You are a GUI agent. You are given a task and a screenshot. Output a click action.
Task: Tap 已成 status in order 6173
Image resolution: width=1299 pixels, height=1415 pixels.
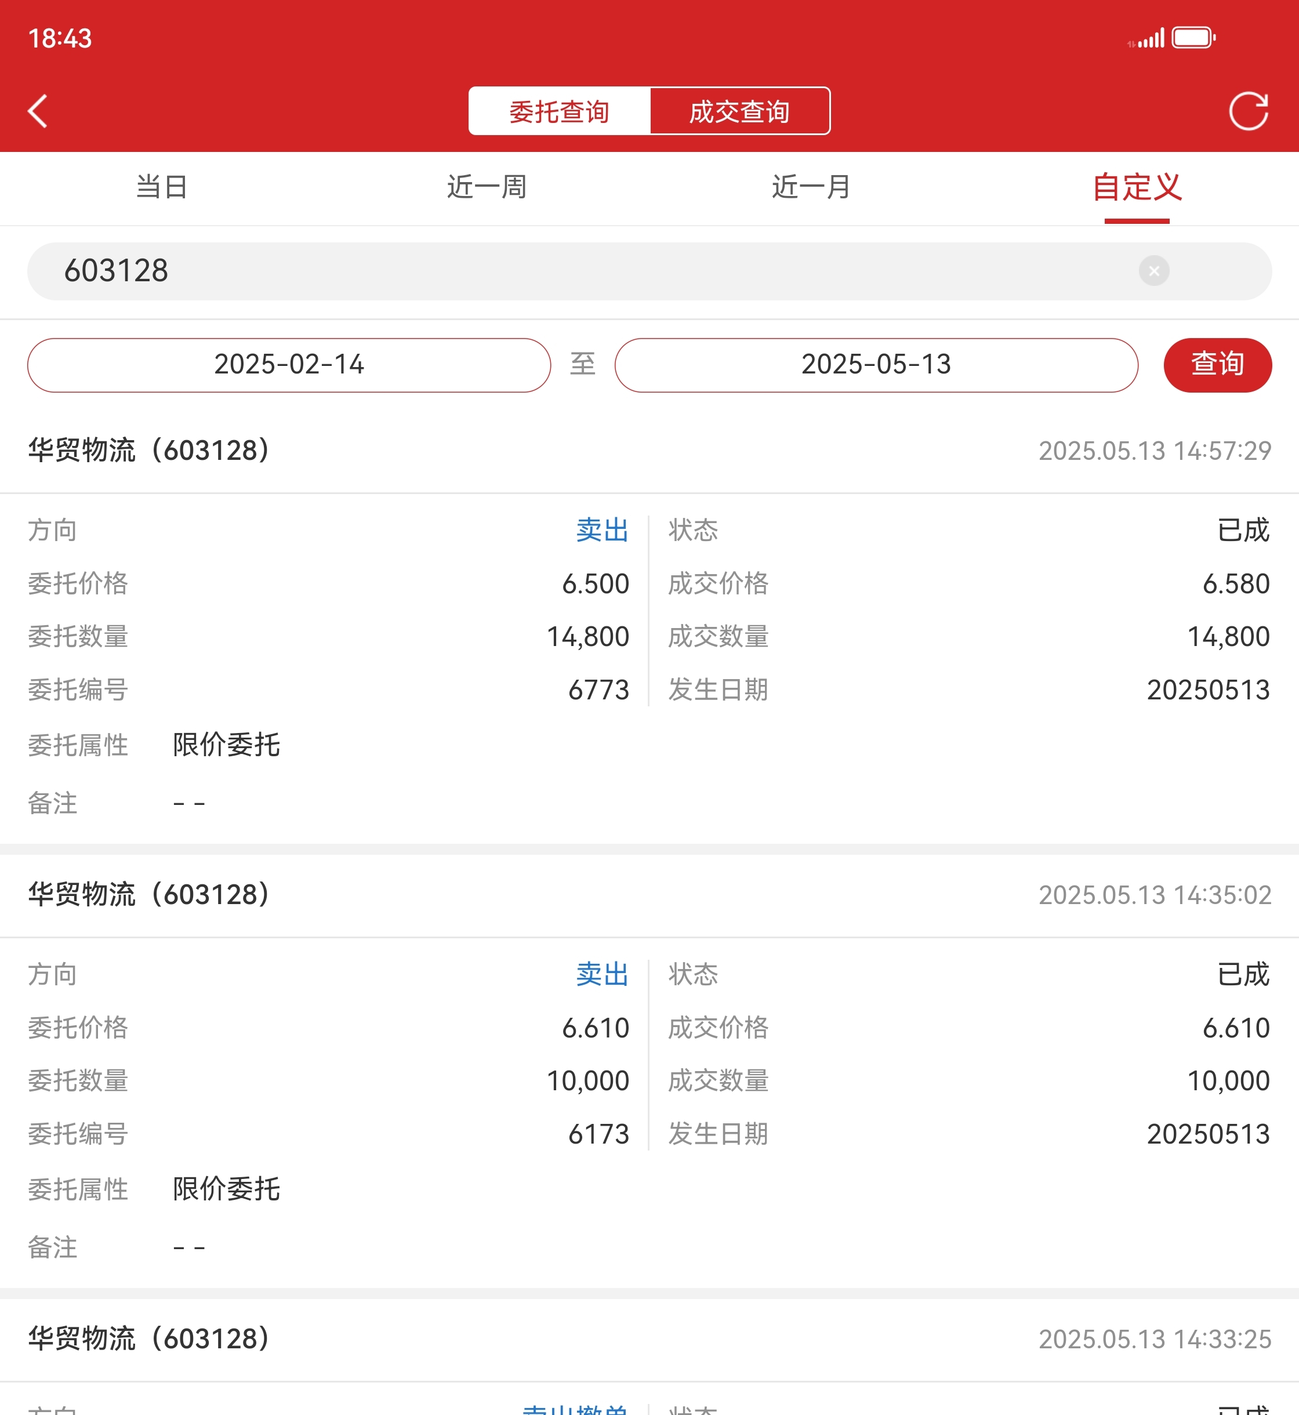pos(1243,974)
